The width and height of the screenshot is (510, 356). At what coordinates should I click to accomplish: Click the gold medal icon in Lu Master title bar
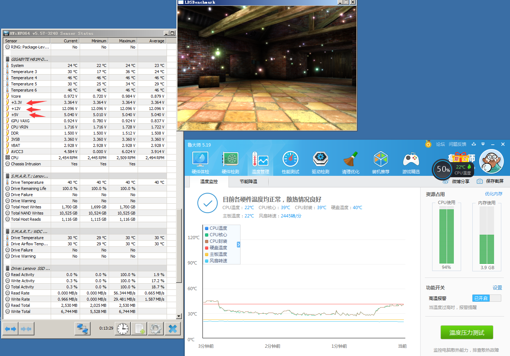428,144
